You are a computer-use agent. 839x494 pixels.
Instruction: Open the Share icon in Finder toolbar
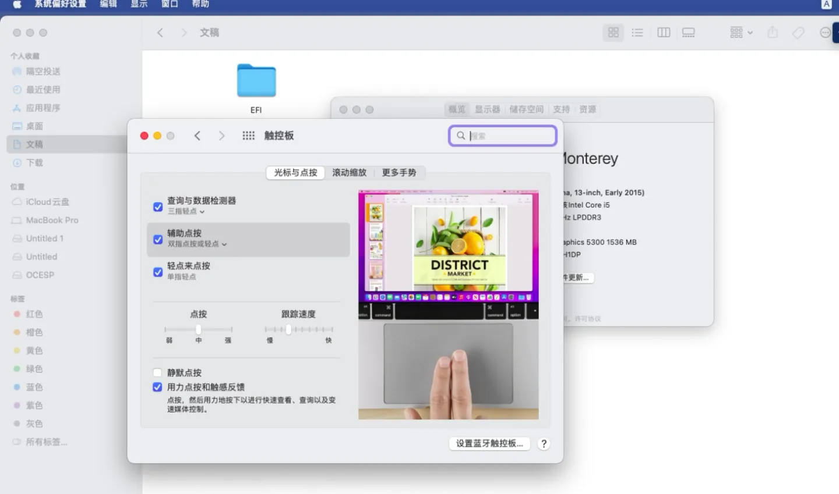click(773, 33)
